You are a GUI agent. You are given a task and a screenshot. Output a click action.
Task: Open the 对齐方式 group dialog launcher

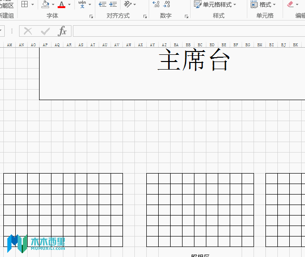[145, 17]
